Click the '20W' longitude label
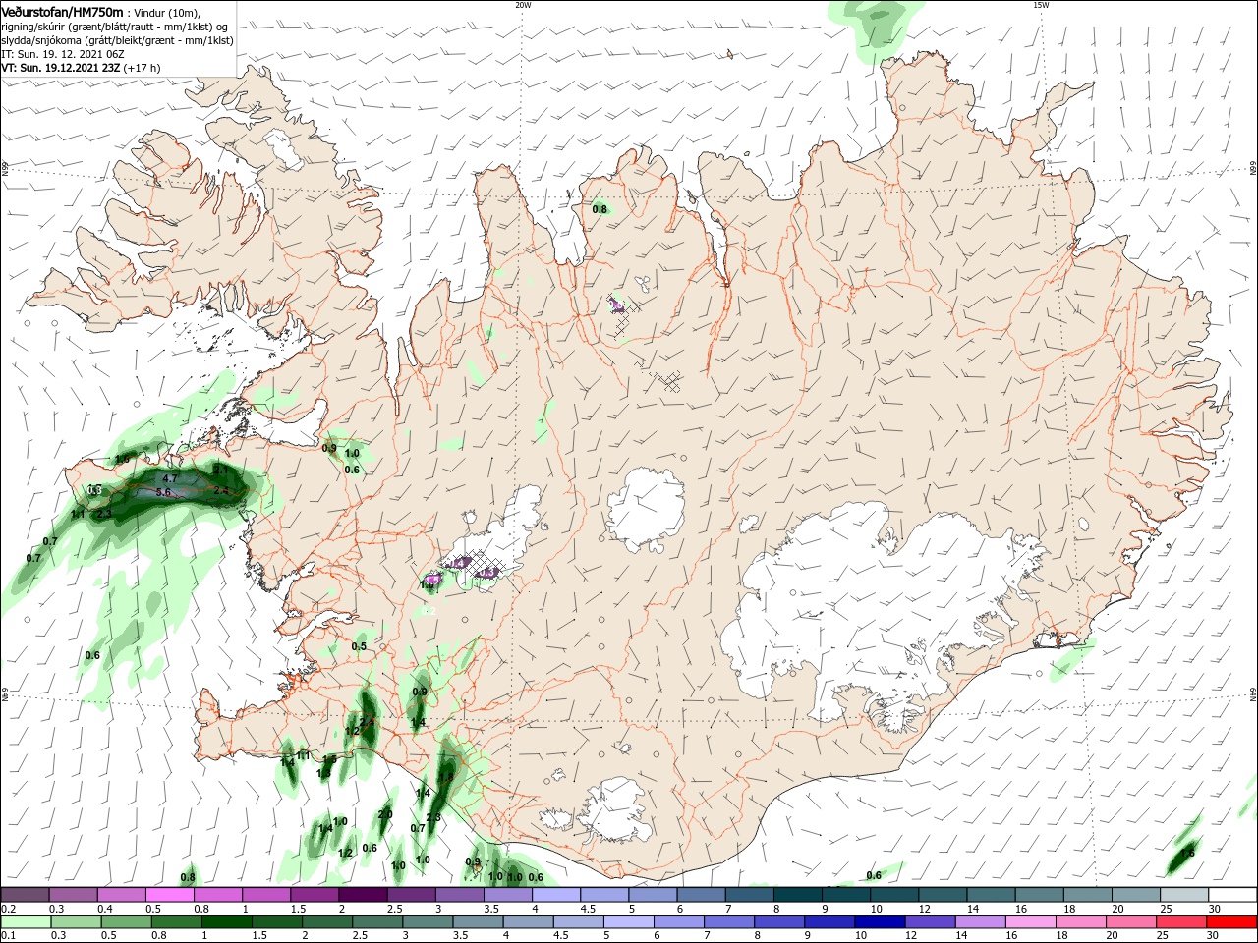Screen dimensions: 1258x943 [523, 5]
